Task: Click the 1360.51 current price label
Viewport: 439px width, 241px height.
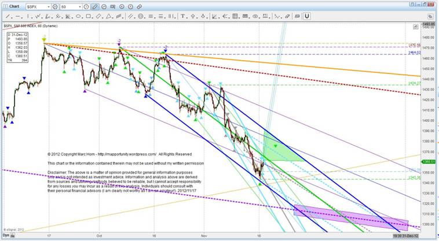Action: click(429, 161)
